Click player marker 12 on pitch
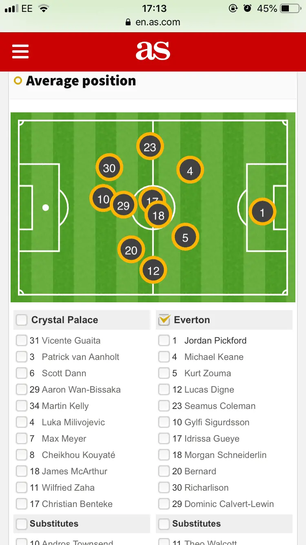The height and width of the screenshot is (545, 306). point(153,270)
